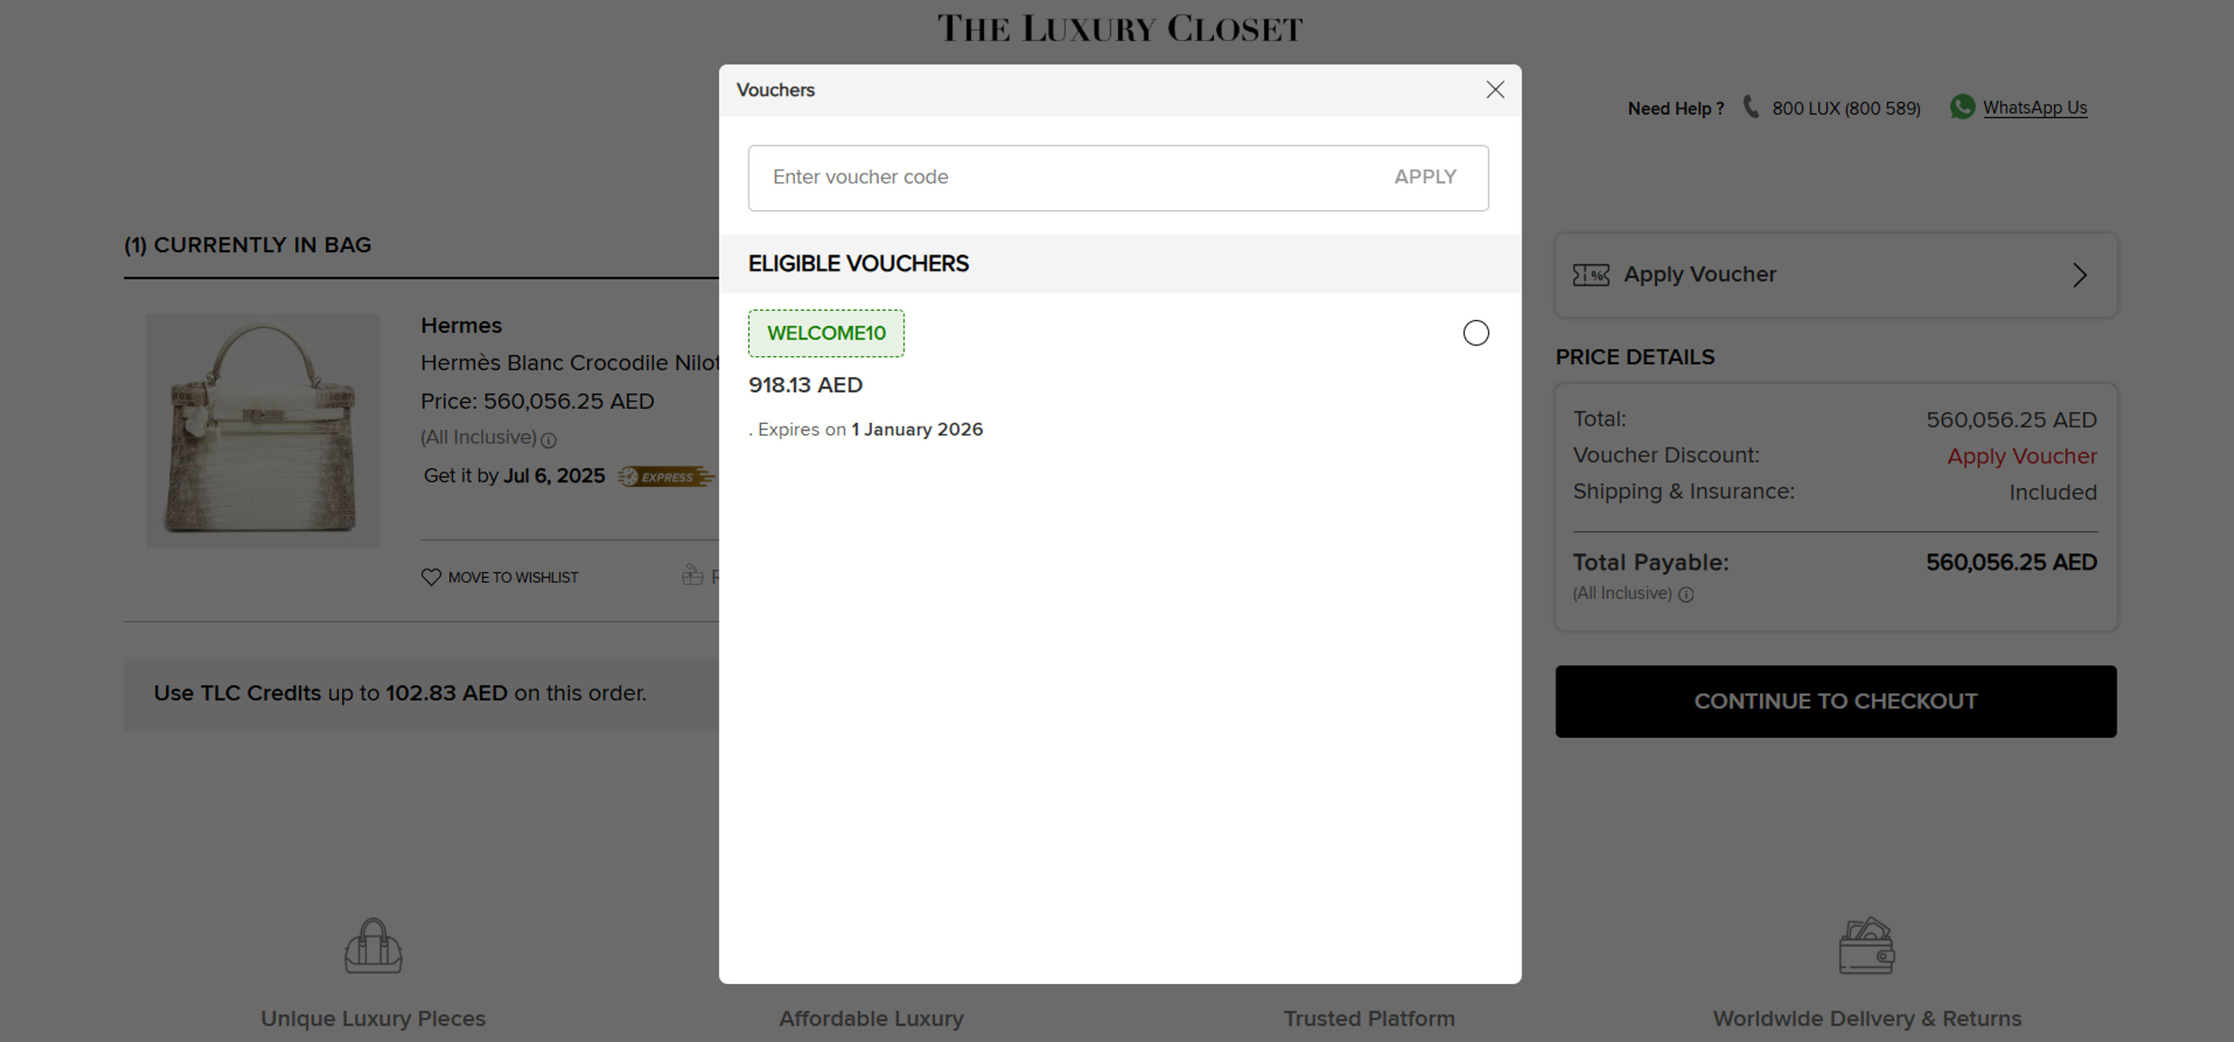Screen dimensions: 2234x1042
Task: Click the Worldwide Delivery & Returns label
Action: click(1866, 1019)
